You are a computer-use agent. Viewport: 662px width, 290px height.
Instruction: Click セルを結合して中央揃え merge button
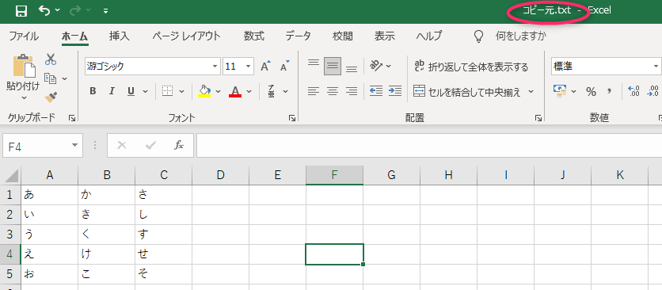click(x=467, y=91)
